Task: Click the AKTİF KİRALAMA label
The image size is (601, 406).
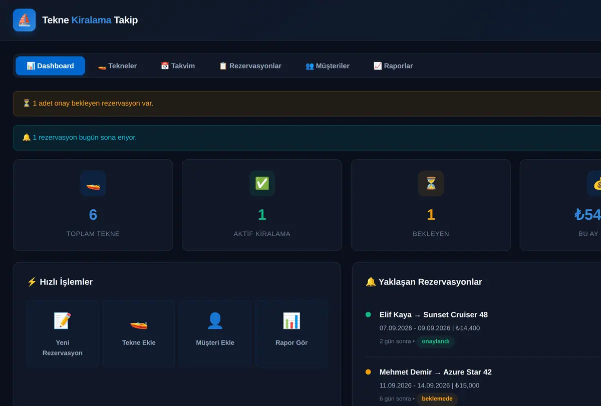Action: [x=262, y=234]
